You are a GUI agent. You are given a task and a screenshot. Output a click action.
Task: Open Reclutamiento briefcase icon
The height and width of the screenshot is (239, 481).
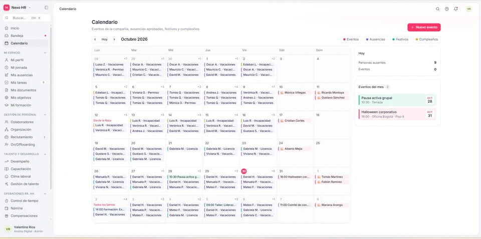pyautogui.click(x=7, y=137)
